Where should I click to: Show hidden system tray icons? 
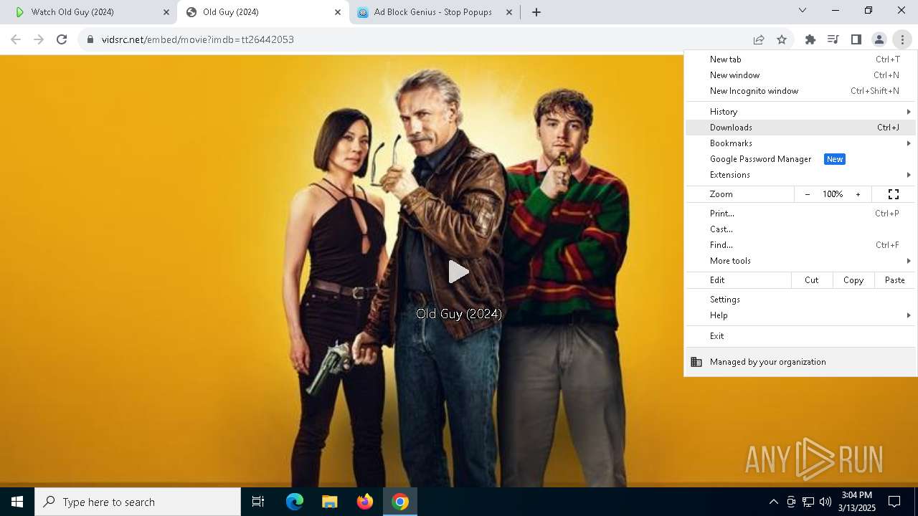pyautogui.click(x=773, y=502)
